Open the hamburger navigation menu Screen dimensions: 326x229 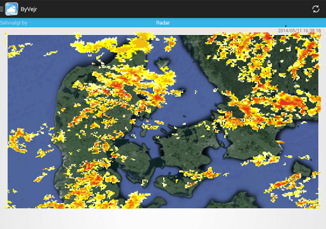1,9
